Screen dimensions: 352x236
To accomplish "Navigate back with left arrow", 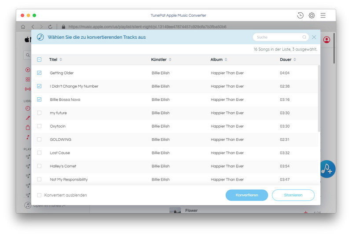I will point(33,27).
